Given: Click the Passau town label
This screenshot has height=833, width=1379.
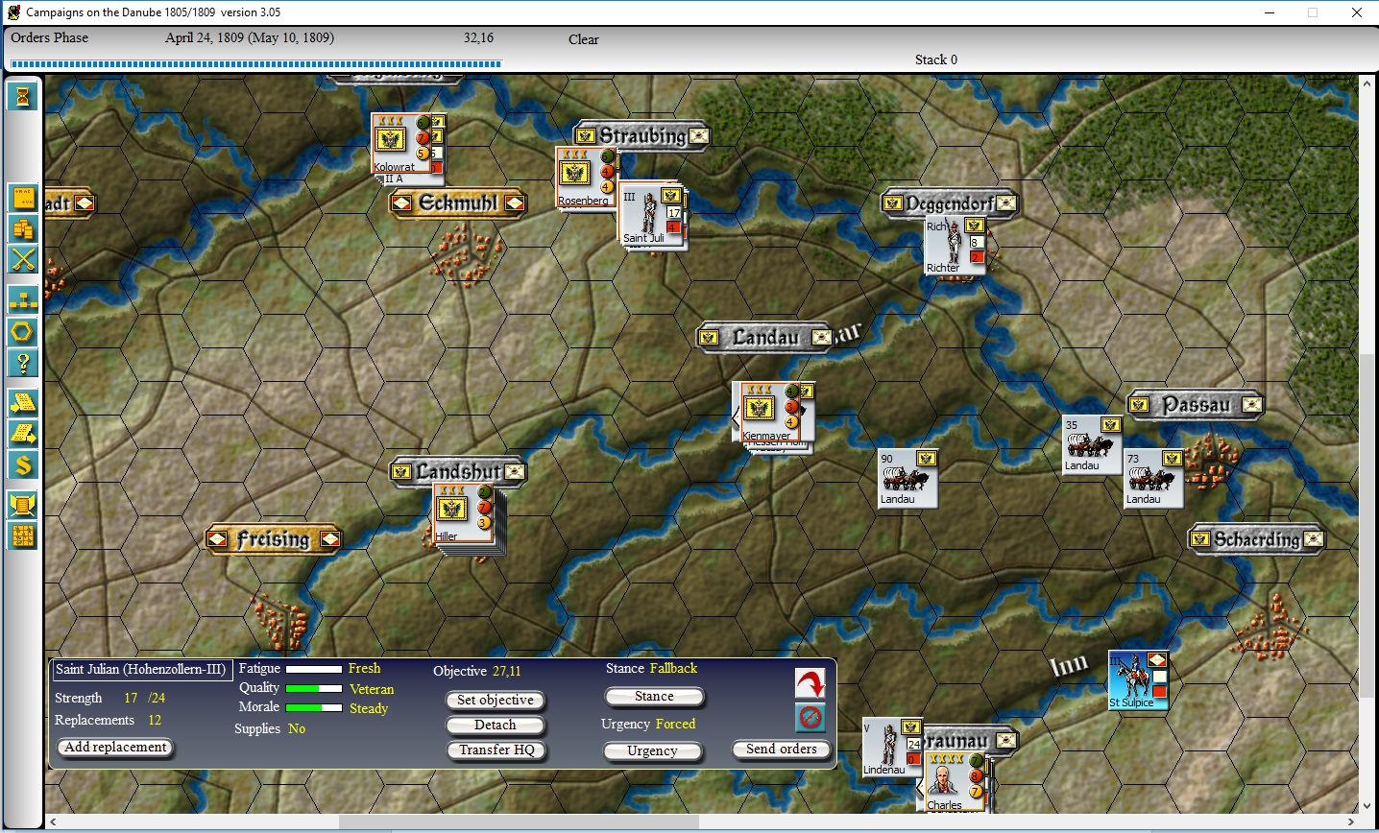Looking at the screenshot, I should pyautogui.click(x=1196, y=405).
